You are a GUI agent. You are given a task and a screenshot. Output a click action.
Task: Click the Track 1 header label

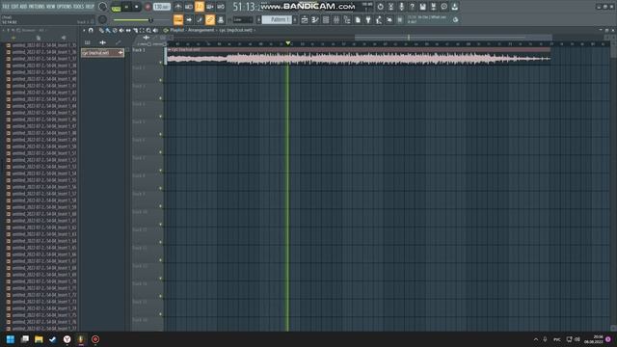(x=139, y=50)
